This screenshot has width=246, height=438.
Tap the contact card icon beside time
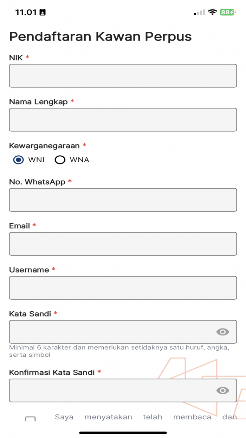click(43, 12)
